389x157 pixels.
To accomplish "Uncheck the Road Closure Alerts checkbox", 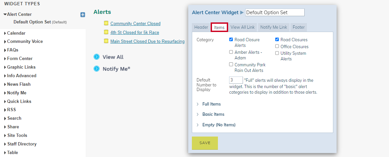I will pos(231,40).
